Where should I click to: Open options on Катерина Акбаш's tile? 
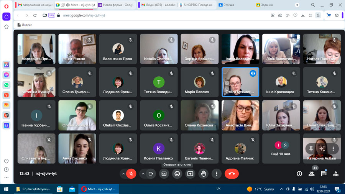coord(333,148)
